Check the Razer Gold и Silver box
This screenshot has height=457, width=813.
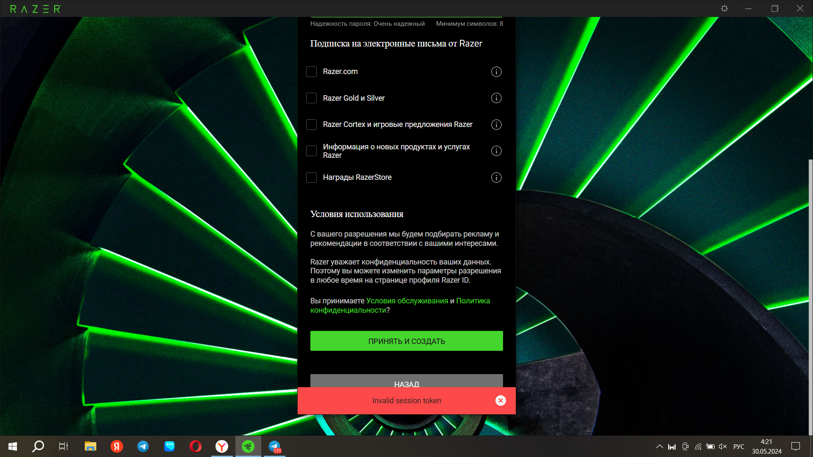pyautogui.click(x=311, y=98)
